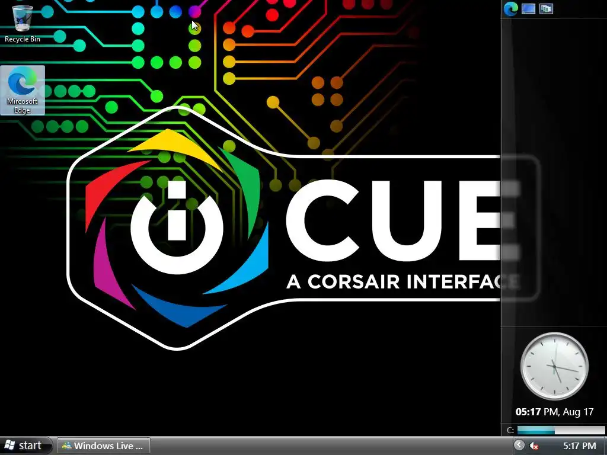Click the Windows Live icon in the taskbar button
This screenshot has width=607, height=455.
(66, 446)
